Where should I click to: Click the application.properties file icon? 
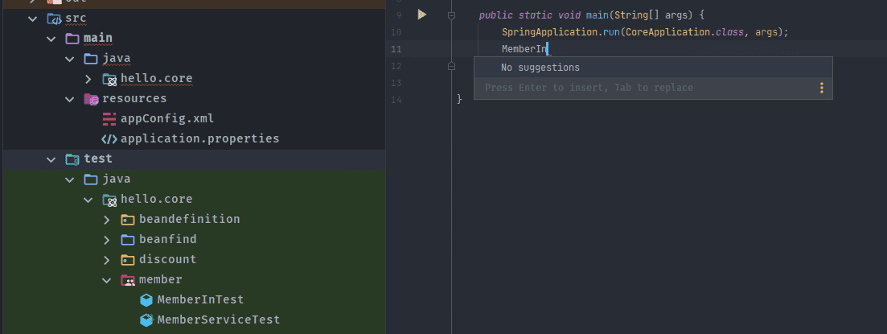109,138
